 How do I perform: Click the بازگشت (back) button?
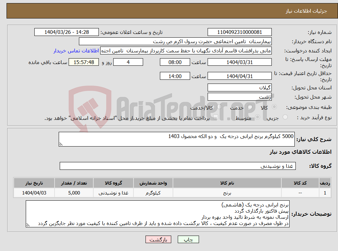click(158, 239)
